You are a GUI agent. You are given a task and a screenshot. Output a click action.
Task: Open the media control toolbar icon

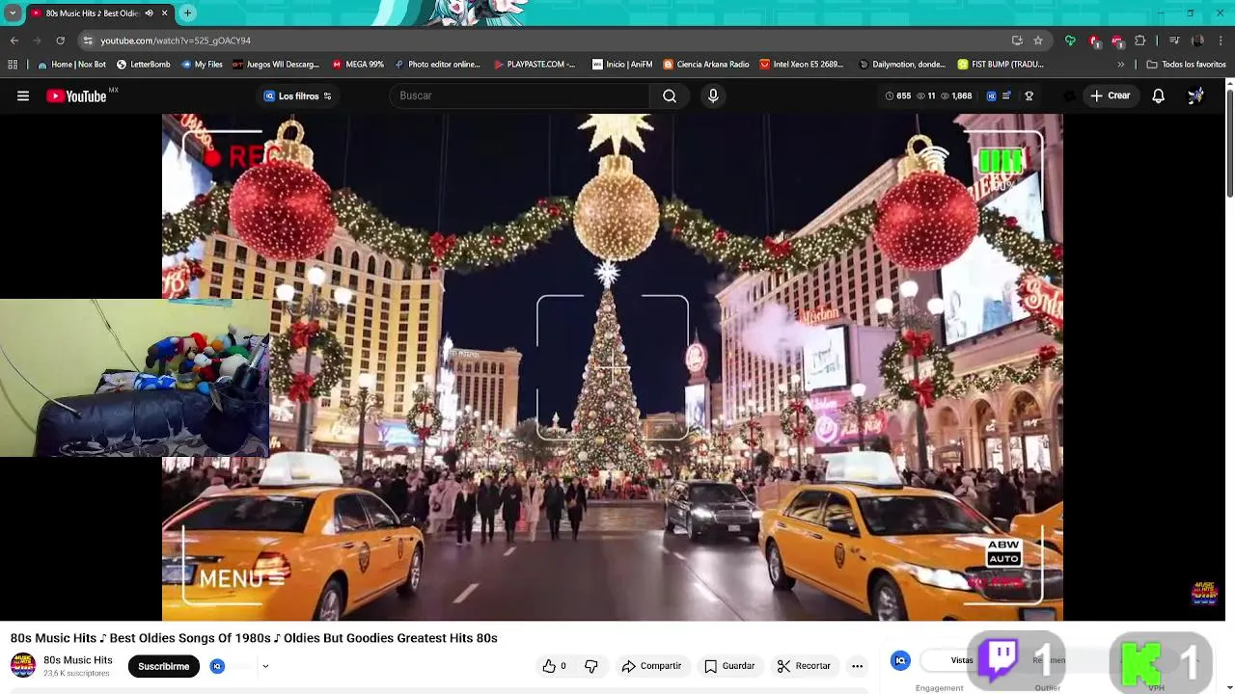point(1174,40)
